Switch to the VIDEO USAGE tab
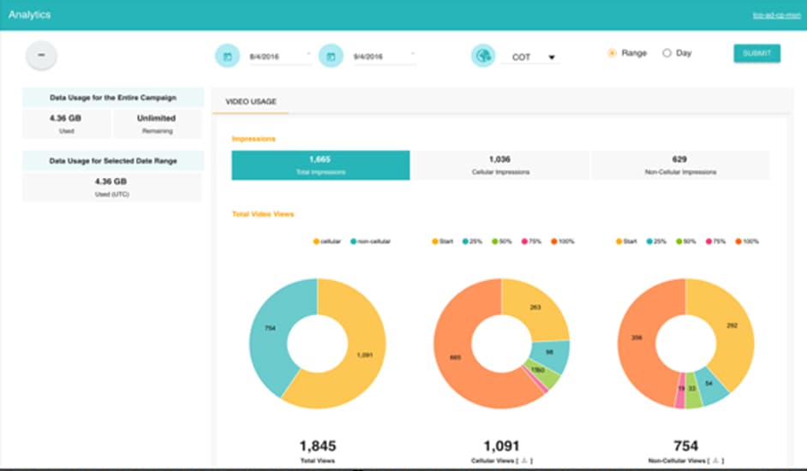This screenshot has width=807, height=471. [251, 102]
